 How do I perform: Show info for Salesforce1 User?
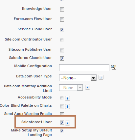[x=67, y=123]
